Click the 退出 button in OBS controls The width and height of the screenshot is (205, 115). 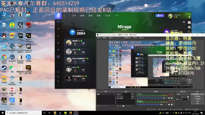[x=197, y=103]
